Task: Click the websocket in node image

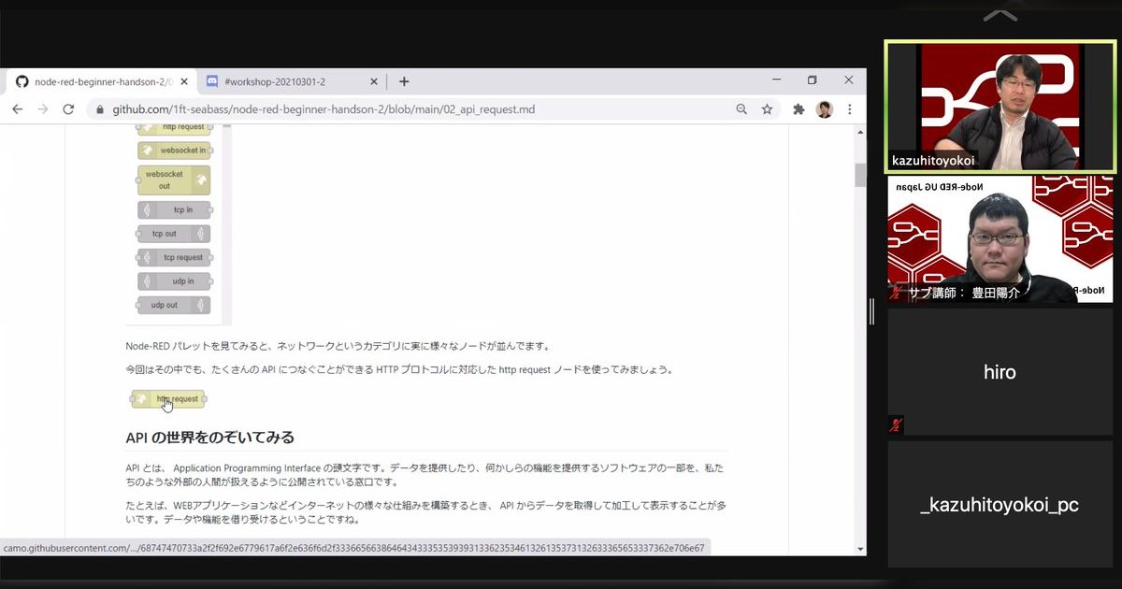Action: pos(174,150)
